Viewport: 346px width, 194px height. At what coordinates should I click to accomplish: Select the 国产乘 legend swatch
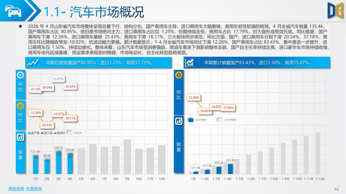29,133
